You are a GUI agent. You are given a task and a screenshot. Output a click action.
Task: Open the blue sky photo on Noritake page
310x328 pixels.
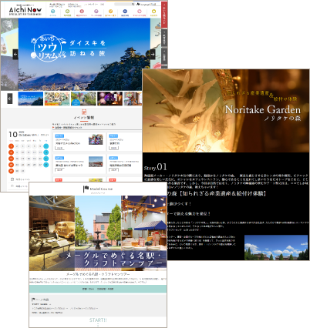click(x=276, y=247)
